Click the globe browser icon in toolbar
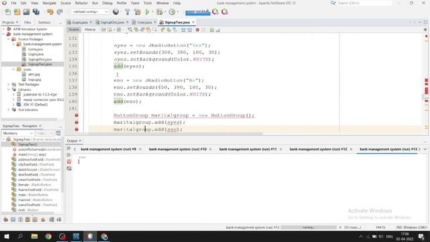 [x=116, y=12]
